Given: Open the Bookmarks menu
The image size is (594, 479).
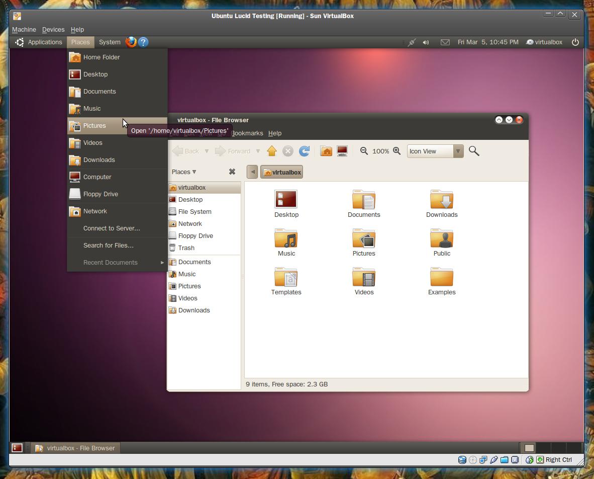Looking at the screenshot, I should tap(247, 133).
